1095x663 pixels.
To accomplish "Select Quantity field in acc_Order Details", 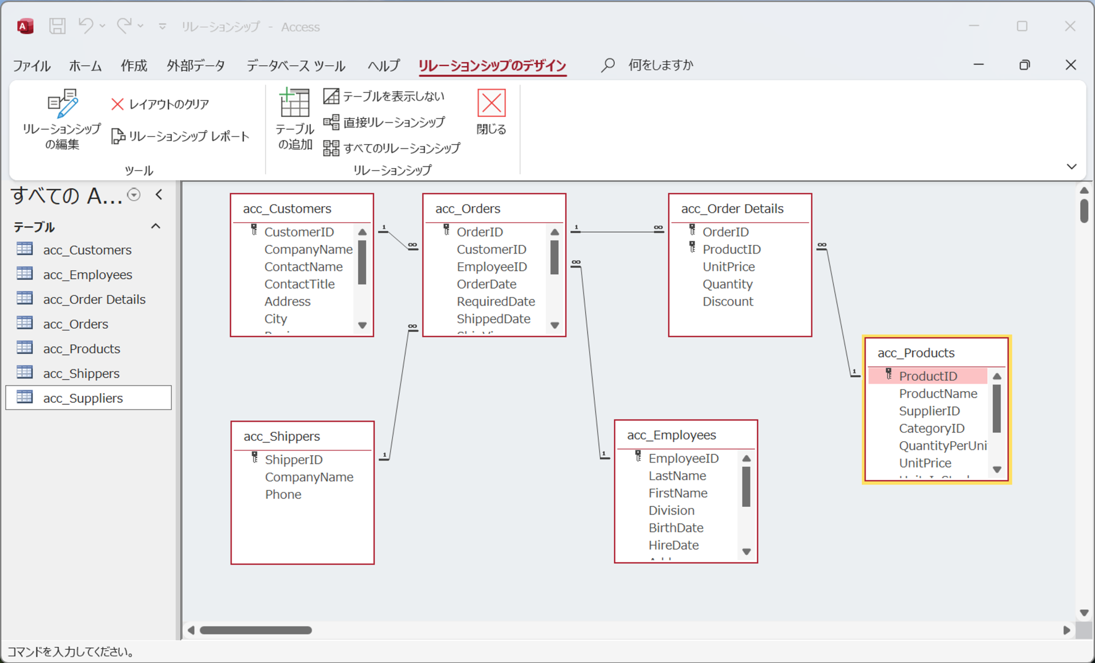I will point(727,284).
